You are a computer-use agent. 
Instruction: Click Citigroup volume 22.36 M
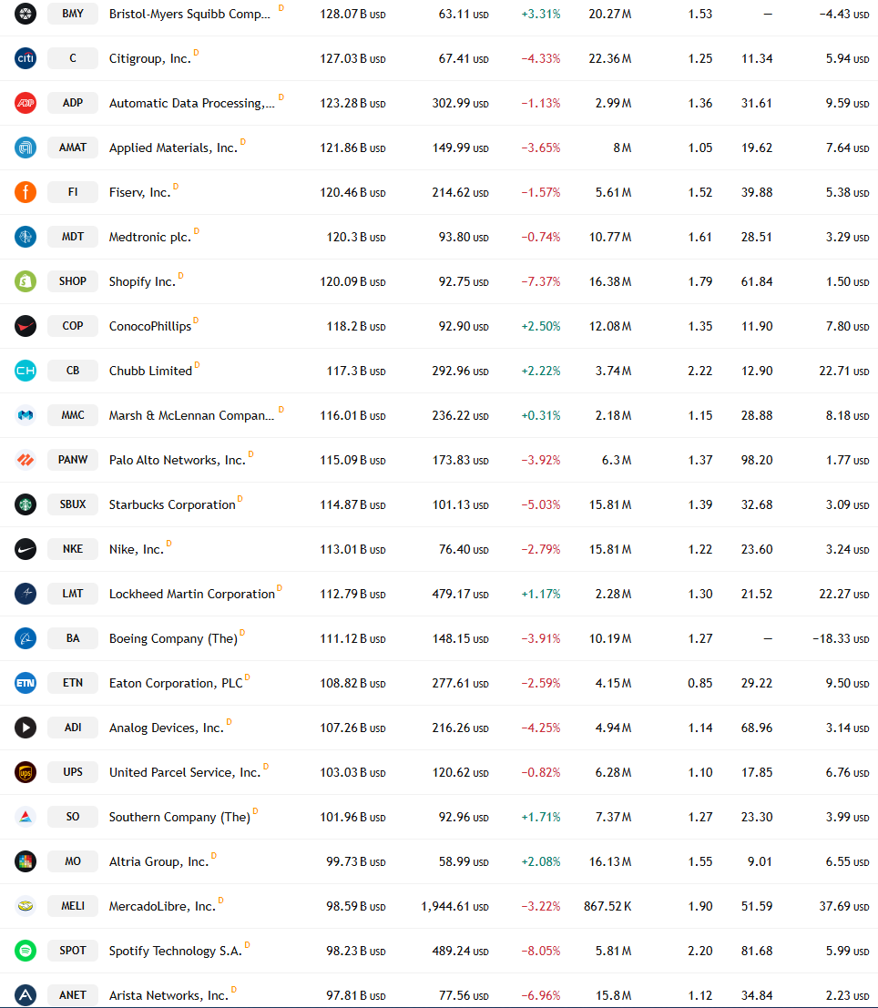click(610, 58)
